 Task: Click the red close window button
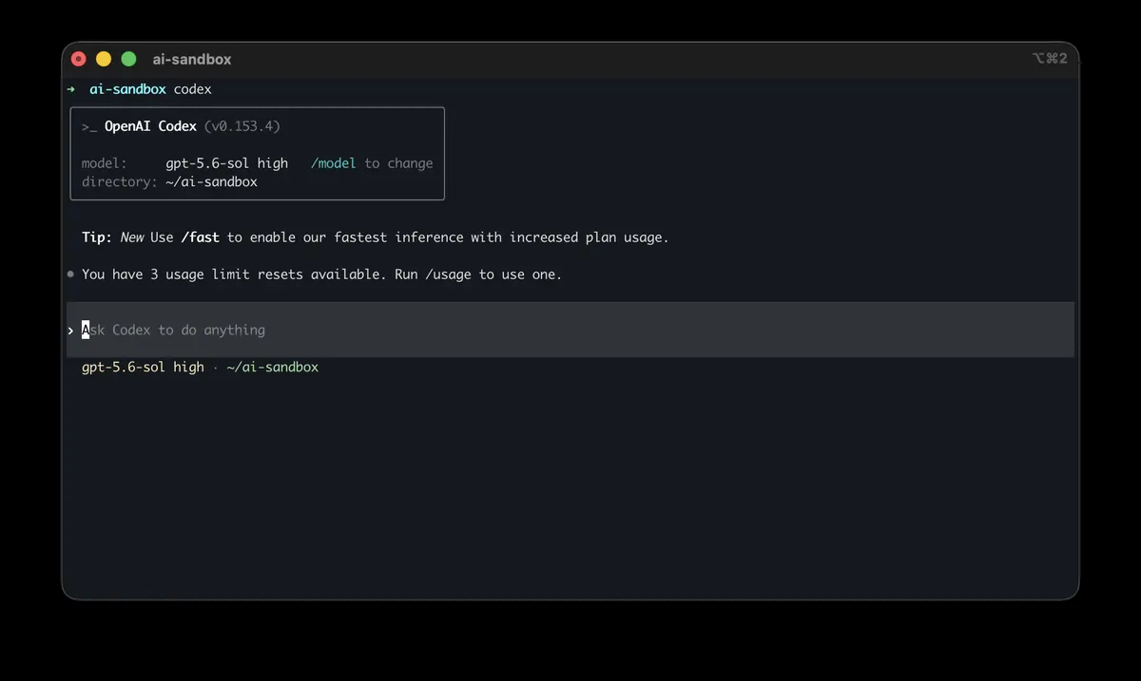pos(79,59)
